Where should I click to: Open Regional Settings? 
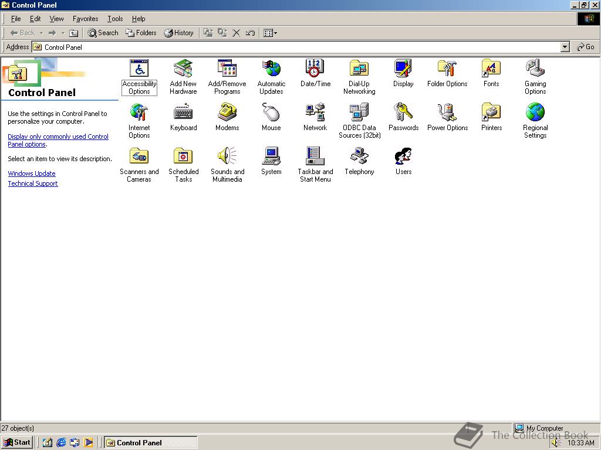[x=535, y=111]
